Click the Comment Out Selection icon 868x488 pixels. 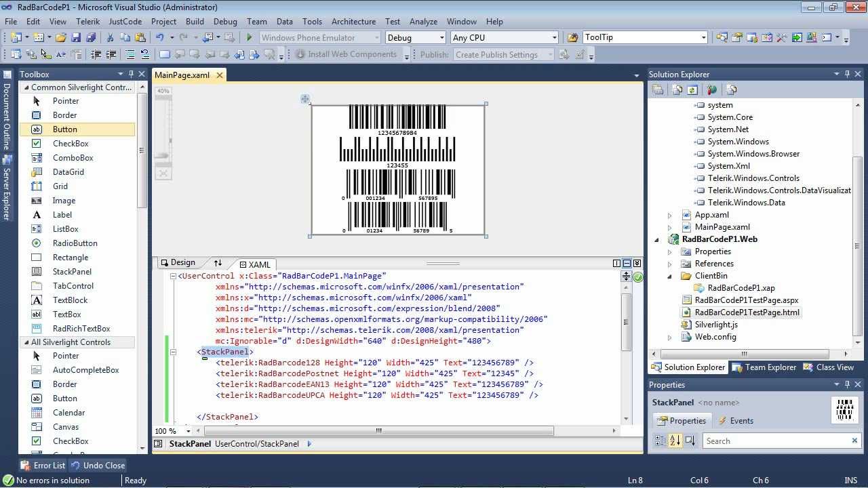[130, 54]
